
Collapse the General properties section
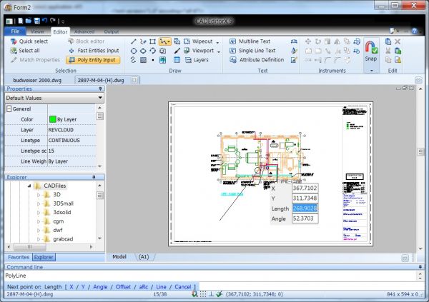click(7, 109)
